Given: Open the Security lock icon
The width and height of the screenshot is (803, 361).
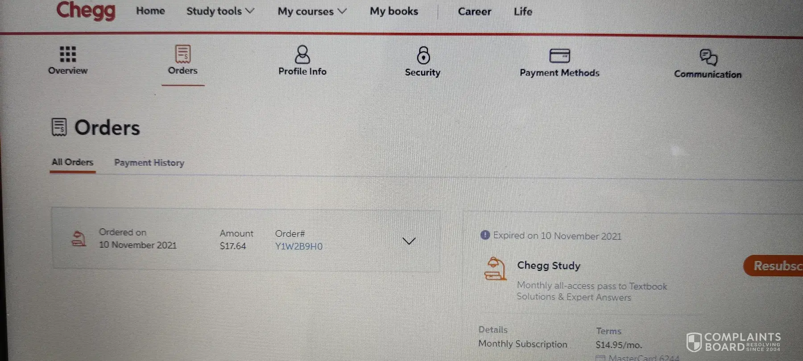Looking at the screenshot, I should [423, 55].
